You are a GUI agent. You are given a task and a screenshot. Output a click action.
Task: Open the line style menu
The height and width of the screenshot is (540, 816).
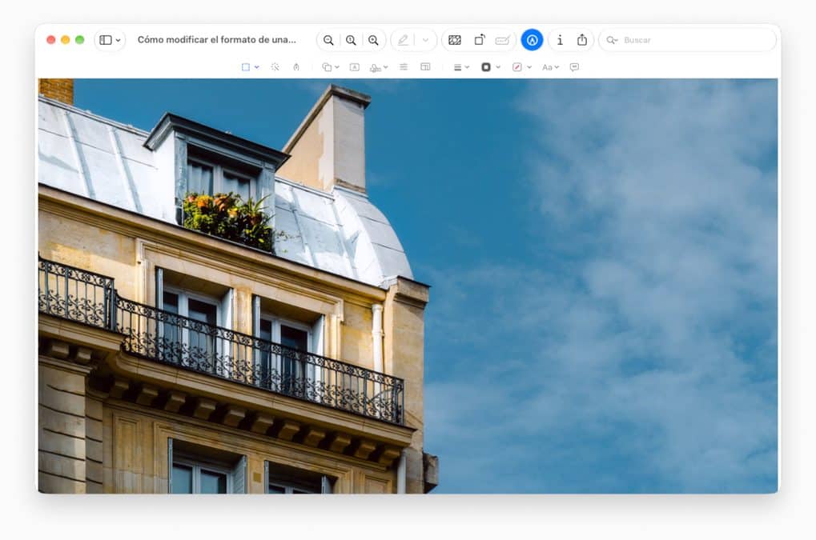click(x=461, y=67)
